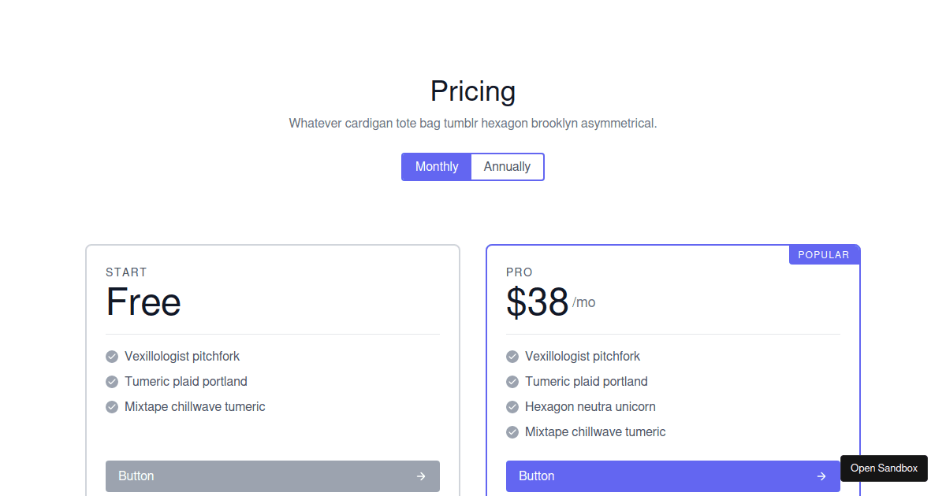Click the $38 price in the Pro card
The width and height of the screenshot is (946, 496).
538,302
